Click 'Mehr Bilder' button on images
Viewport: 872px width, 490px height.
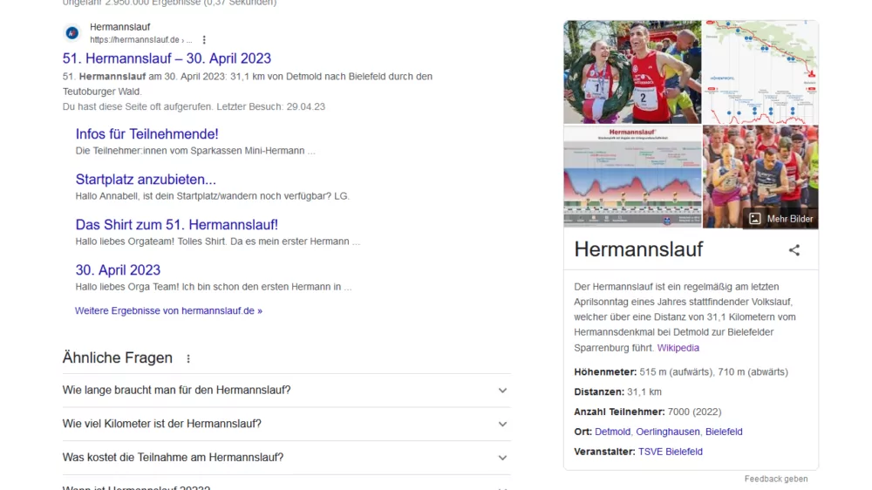780,219
